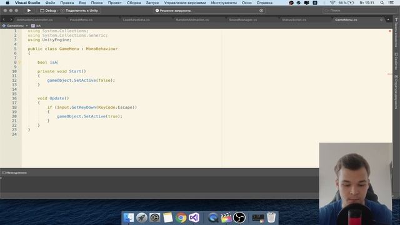The width and height of the screenshot is (400, 225).
Task: Open the Visual Studio application menu
Action: coord(27,2)
